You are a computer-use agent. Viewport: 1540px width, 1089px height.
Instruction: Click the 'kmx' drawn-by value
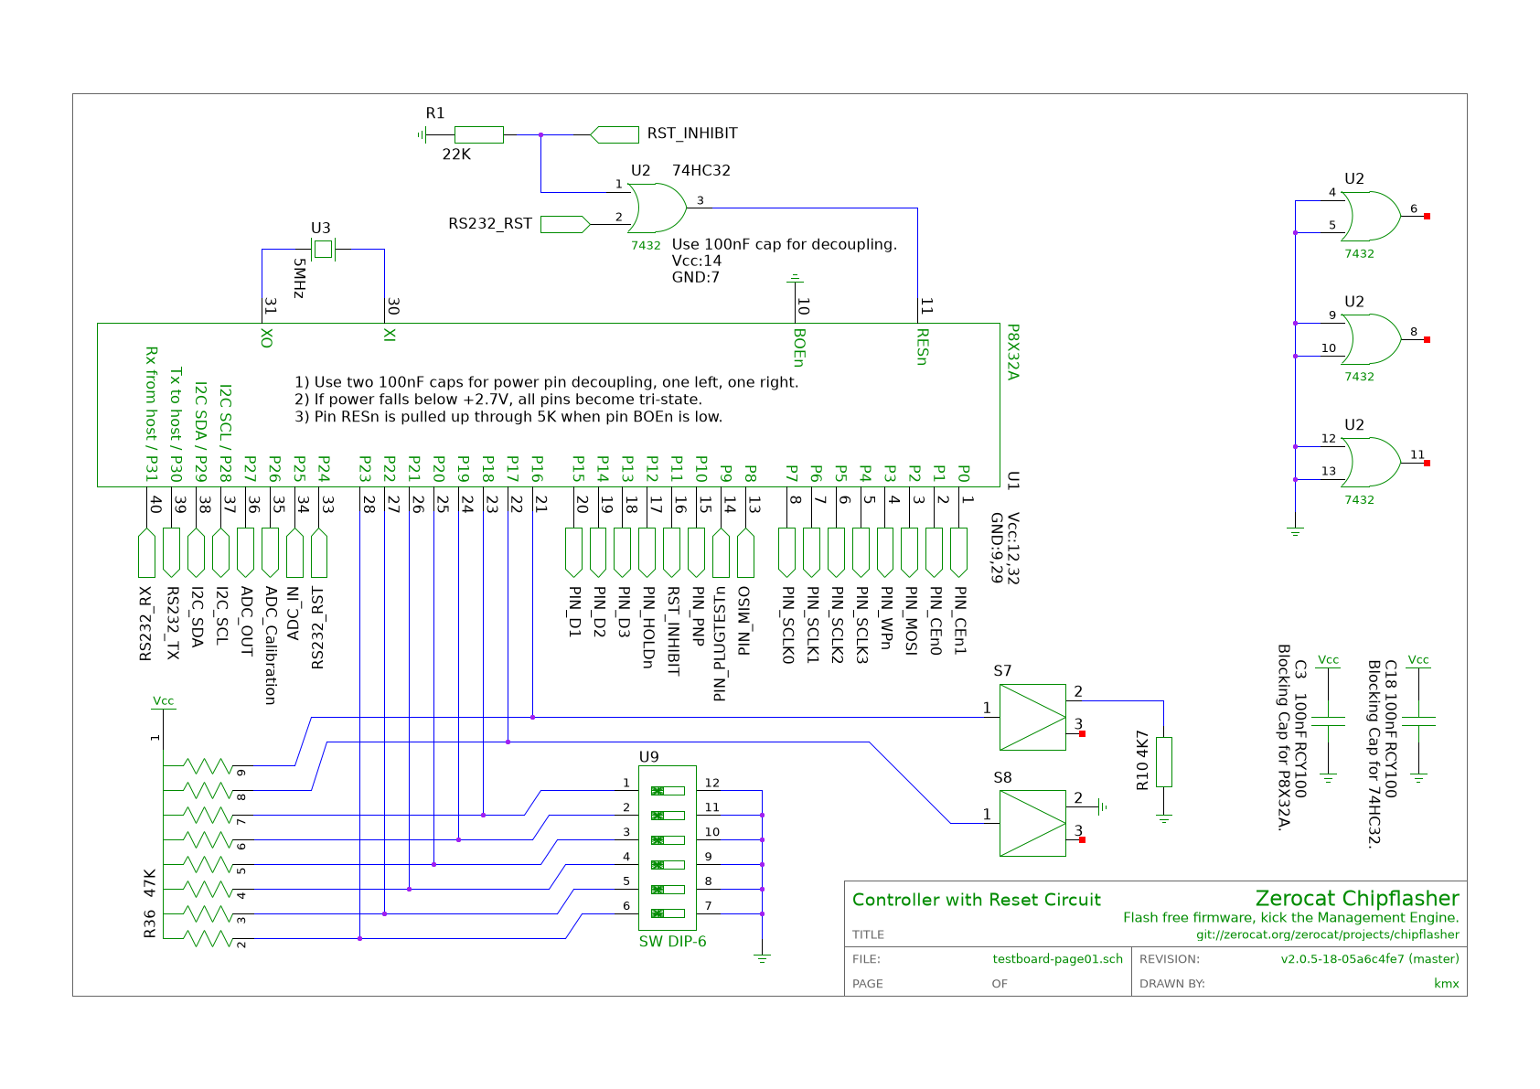[1447, 984]
